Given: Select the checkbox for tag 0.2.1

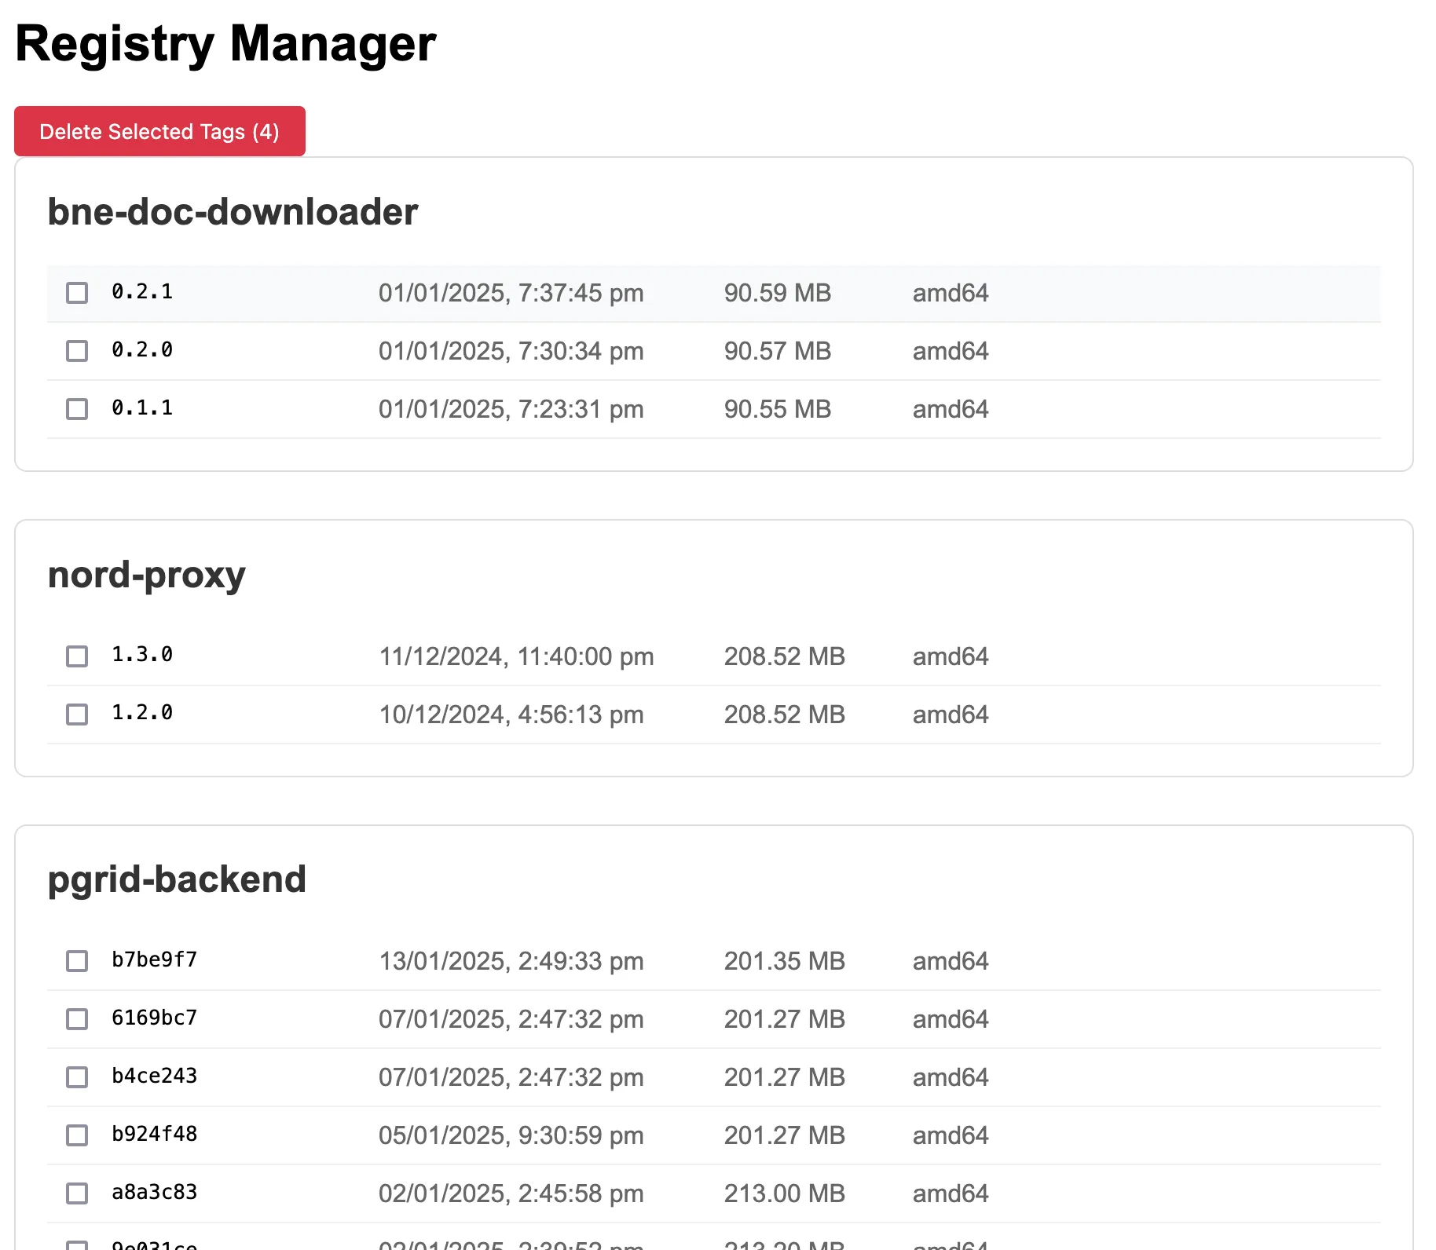Looking at the screenshot, I should point(76,293).
